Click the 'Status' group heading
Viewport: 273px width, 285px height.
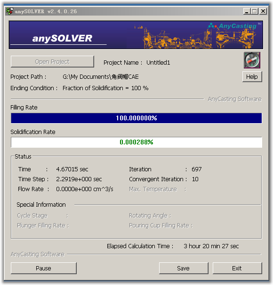(x=23, y=157)
